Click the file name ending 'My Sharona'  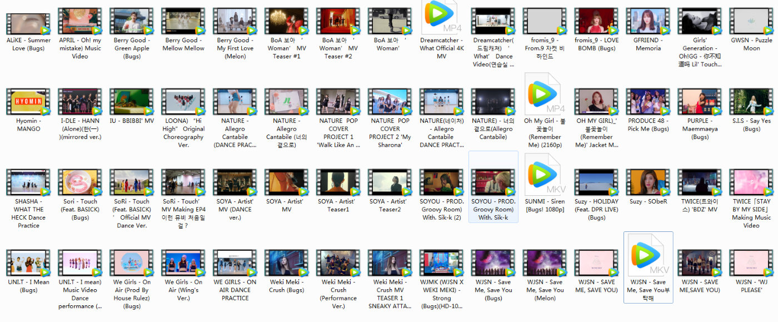[390, 133]
